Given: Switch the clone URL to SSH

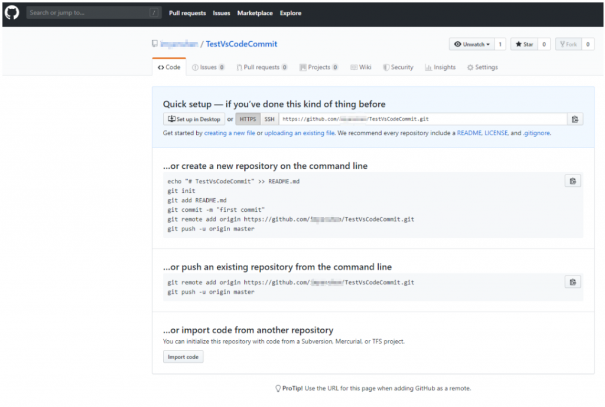Looking at the screenshot, I should click(x=269, y=119).
